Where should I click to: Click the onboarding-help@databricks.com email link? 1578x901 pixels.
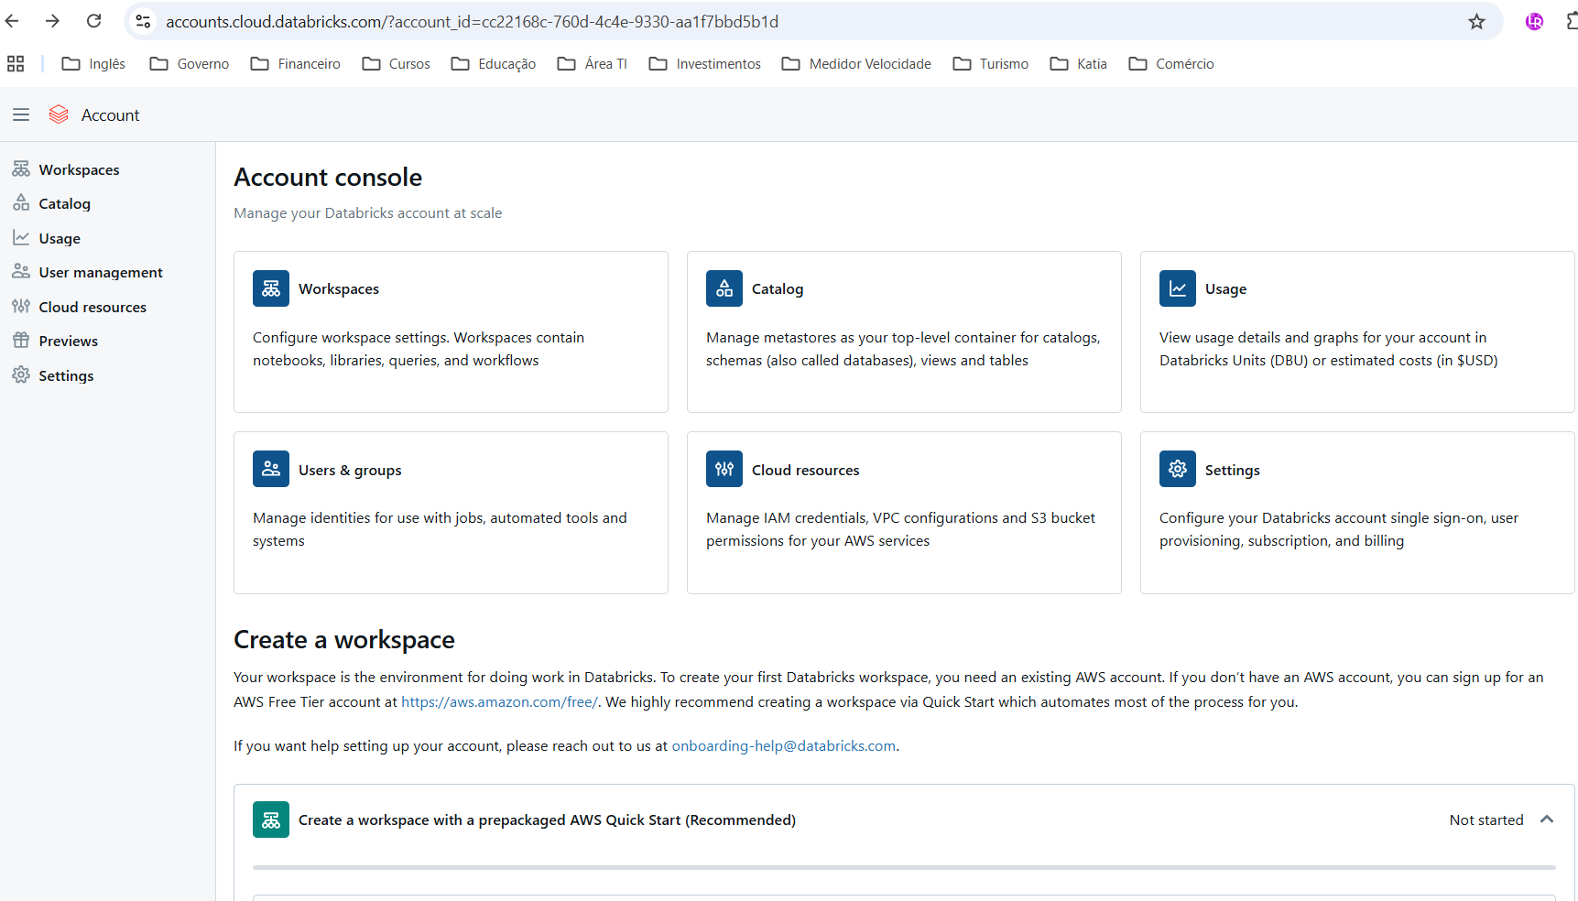784,745
